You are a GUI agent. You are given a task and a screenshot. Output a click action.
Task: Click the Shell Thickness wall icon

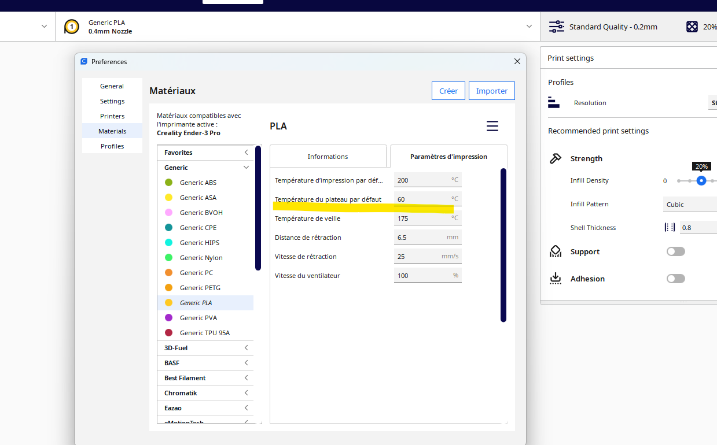pyautogui.click(x=670, y=228)
